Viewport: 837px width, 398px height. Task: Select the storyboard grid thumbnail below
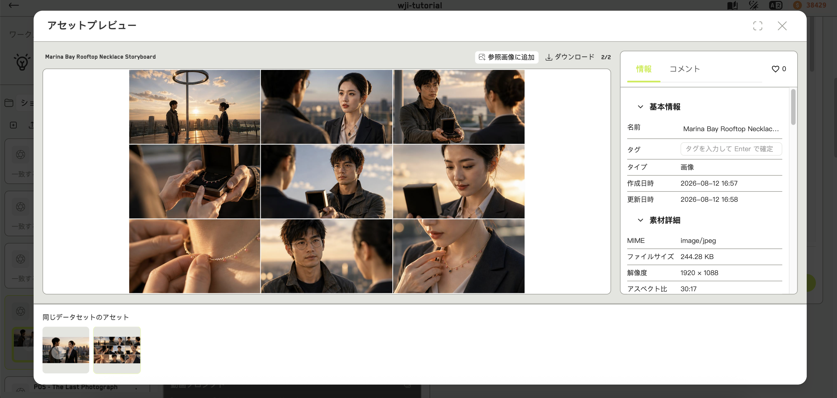[117, 350]
